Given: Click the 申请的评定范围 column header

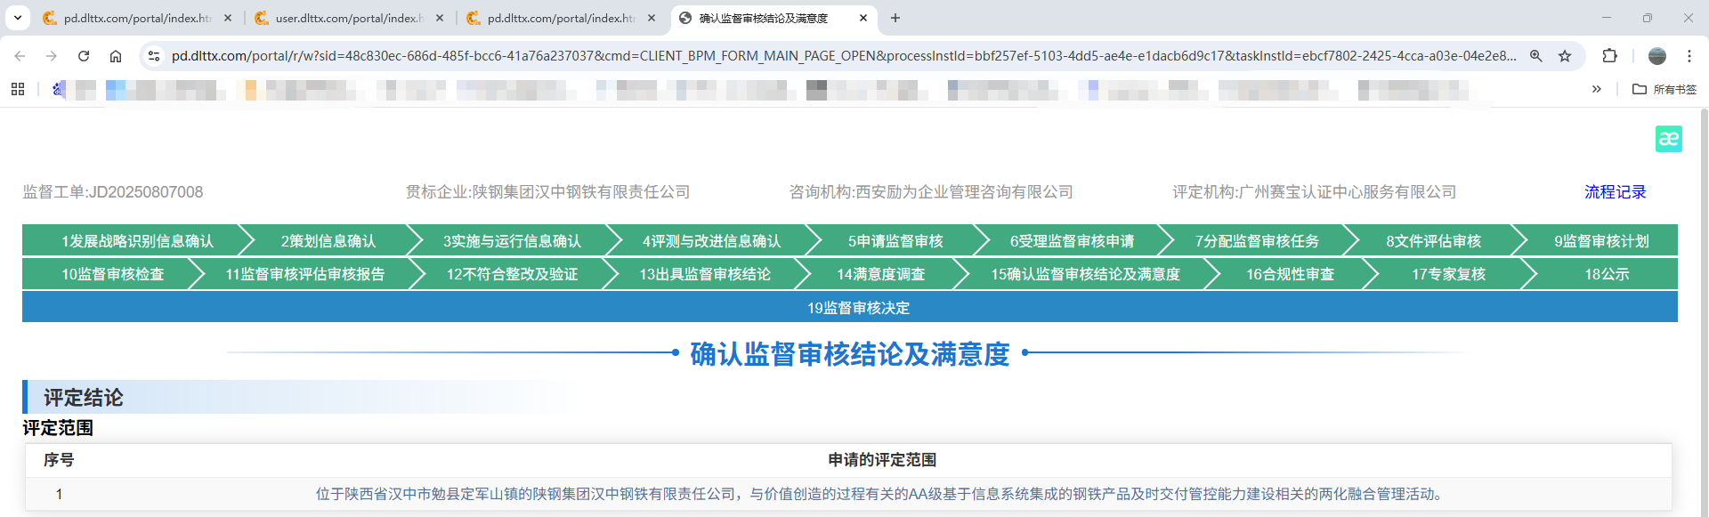Looking at the screenshot, I should click(x=882, y=460).
